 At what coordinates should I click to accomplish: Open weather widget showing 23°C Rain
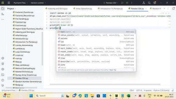[7, 96]
